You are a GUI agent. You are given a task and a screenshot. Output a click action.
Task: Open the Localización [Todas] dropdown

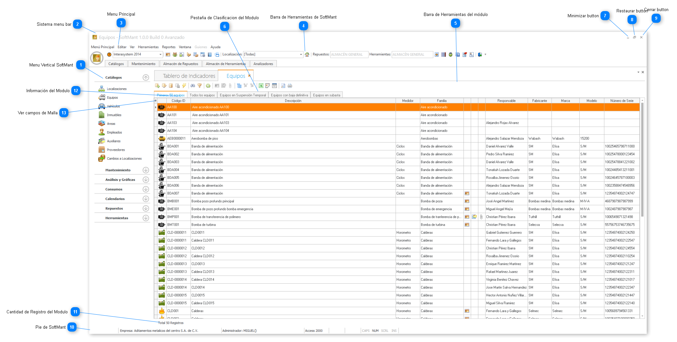(x=301, y=54)
